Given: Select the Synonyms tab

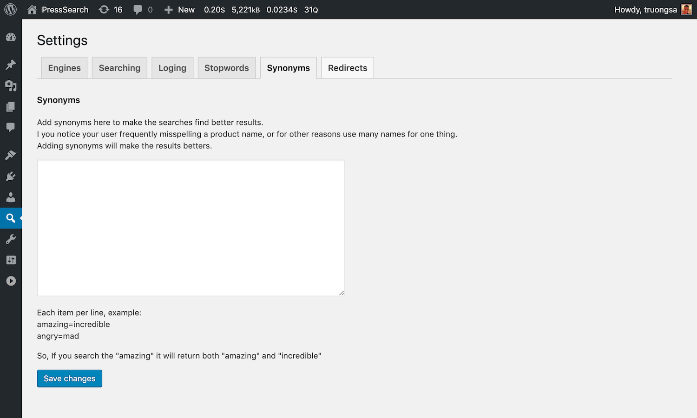Looking at the screenshot, I should point(289,68).
